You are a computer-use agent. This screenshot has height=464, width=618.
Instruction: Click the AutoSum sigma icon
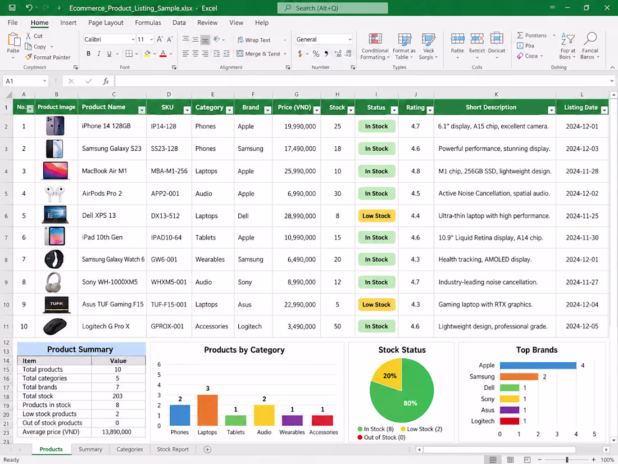click(520, 35)
